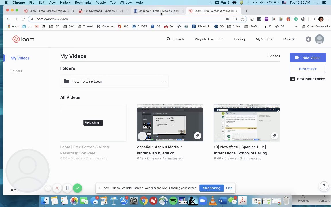
Task: Open recording more options ellipsis
Action: tap(48, 188)
